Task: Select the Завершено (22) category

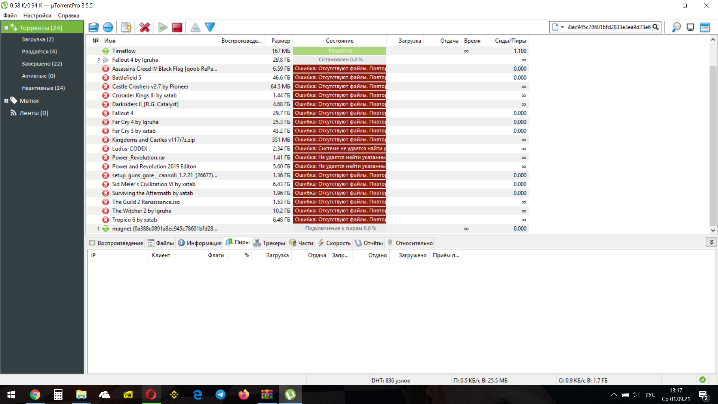Action: pos(42,64)
